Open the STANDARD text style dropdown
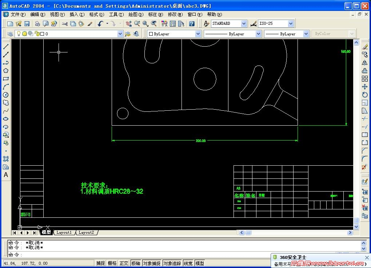 [244, 23]
